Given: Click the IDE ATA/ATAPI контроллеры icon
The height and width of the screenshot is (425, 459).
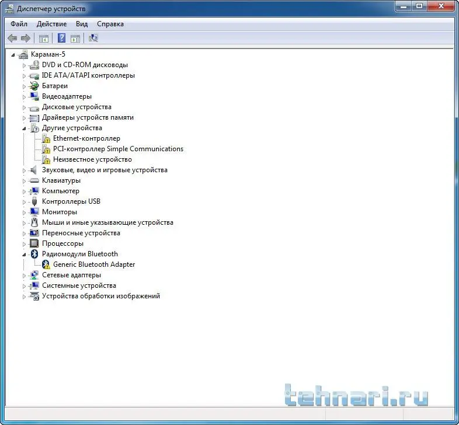Looking at the screenshot, I should 34,75.
